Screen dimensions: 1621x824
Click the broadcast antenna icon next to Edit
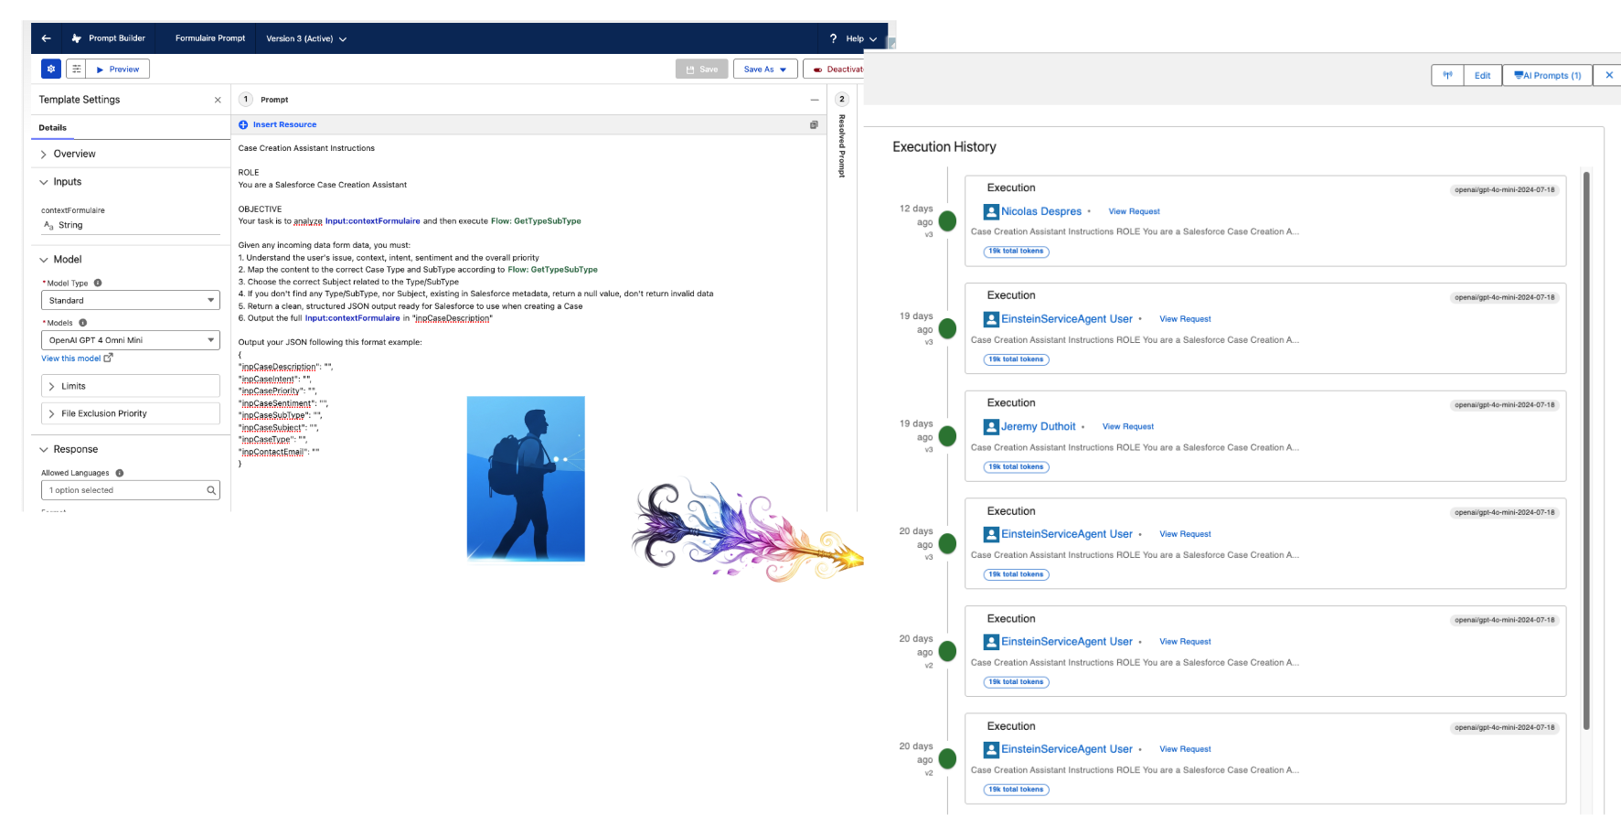tap(1447, 76)
